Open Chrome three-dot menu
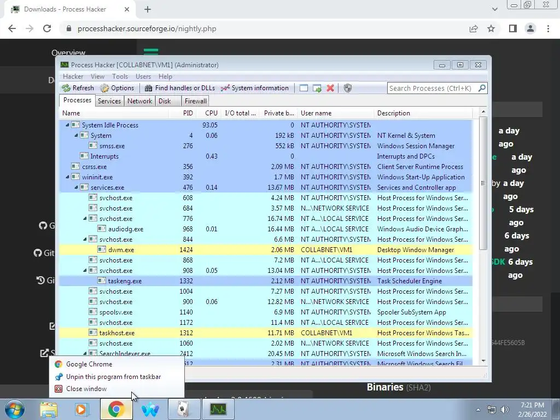 [x=548, y=28]
